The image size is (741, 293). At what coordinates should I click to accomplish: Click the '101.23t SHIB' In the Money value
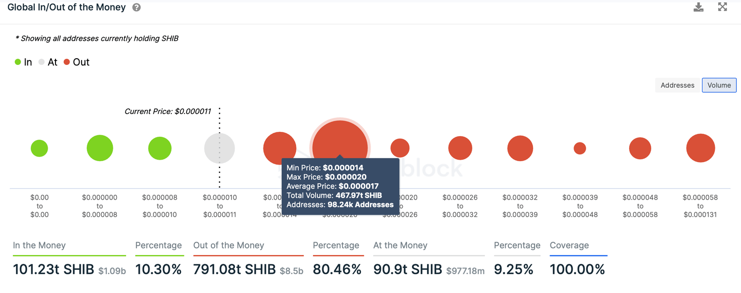[x=53, y=269]
